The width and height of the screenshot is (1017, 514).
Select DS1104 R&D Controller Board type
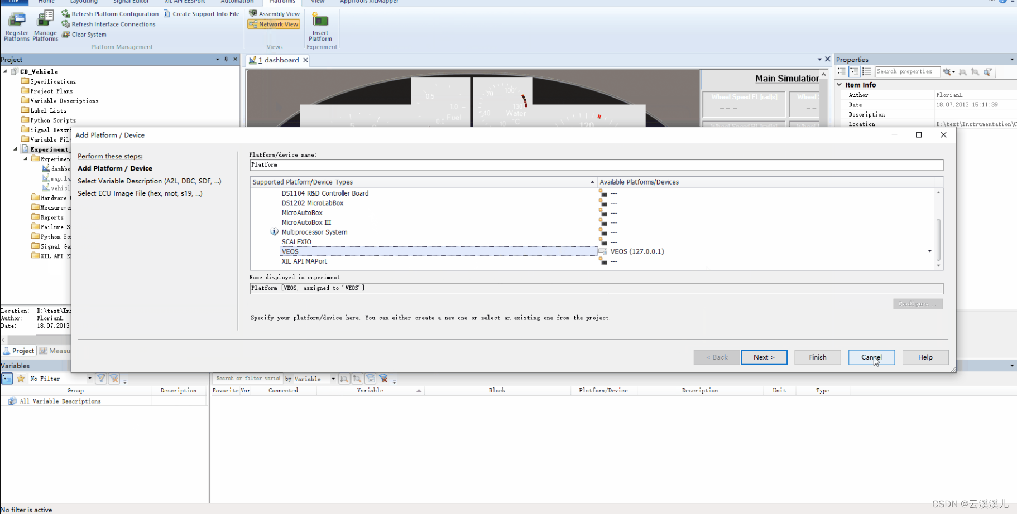[x=325, y=193]
